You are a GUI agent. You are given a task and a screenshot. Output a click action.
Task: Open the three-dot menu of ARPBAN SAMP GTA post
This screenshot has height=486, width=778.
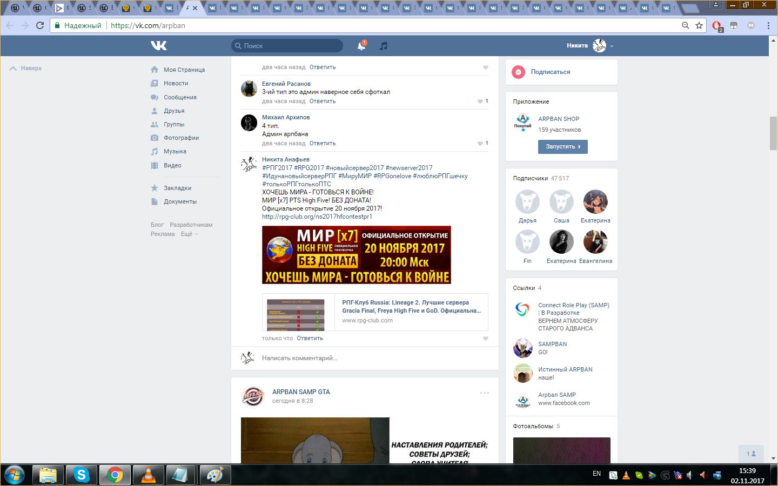(x=485, y=393)
